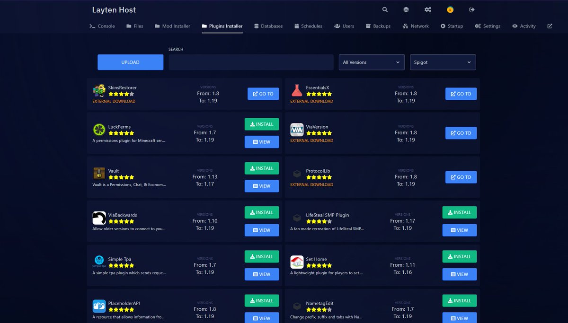The width and height of the screenshot is (568, 323).
Task: Install the NametagEdit plugin
Action: pos(460,300)
